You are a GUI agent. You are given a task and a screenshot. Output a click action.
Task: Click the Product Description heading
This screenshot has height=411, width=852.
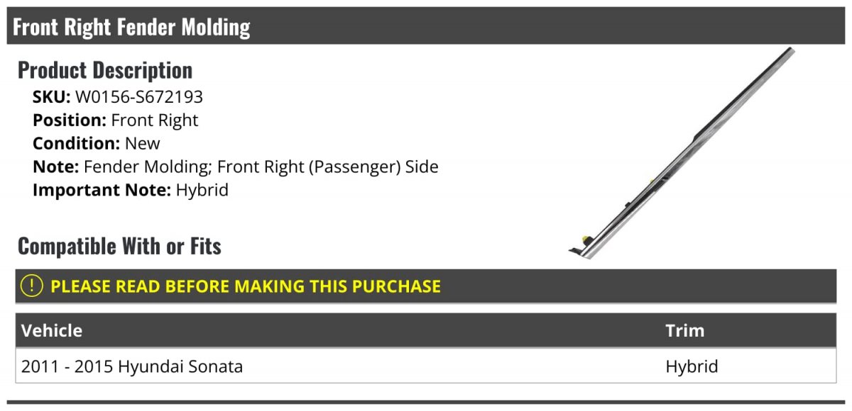point(105,70)
